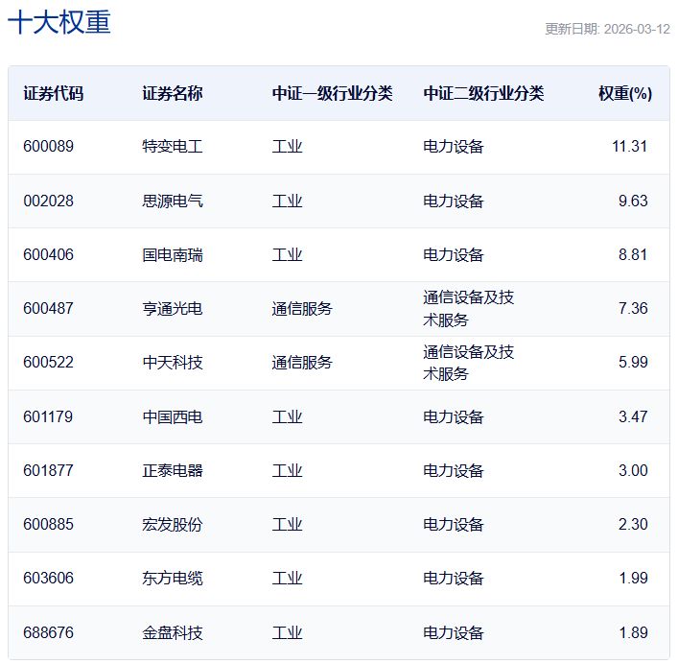678x664 pixels.
Task: Click stock code 688676
Action: click(x=48, y=632)
